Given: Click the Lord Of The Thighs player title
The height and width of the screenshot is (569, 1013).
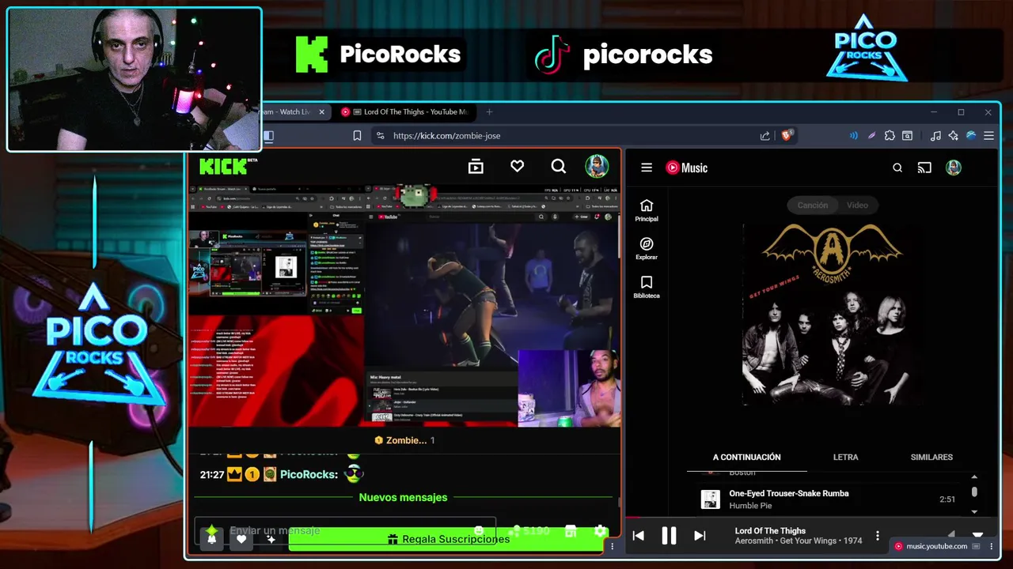Looking at the screenshot, I should tap(770, 531).
